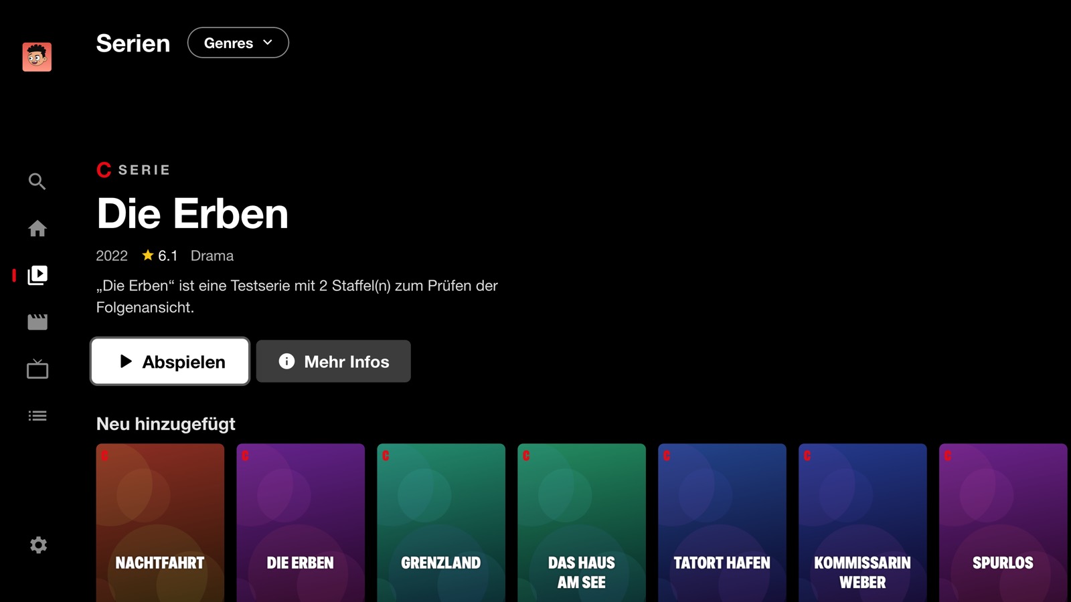Viewport: 1071px width, 602px height.
Task: Click the 6.1 star rating
Action: (159, 256)
